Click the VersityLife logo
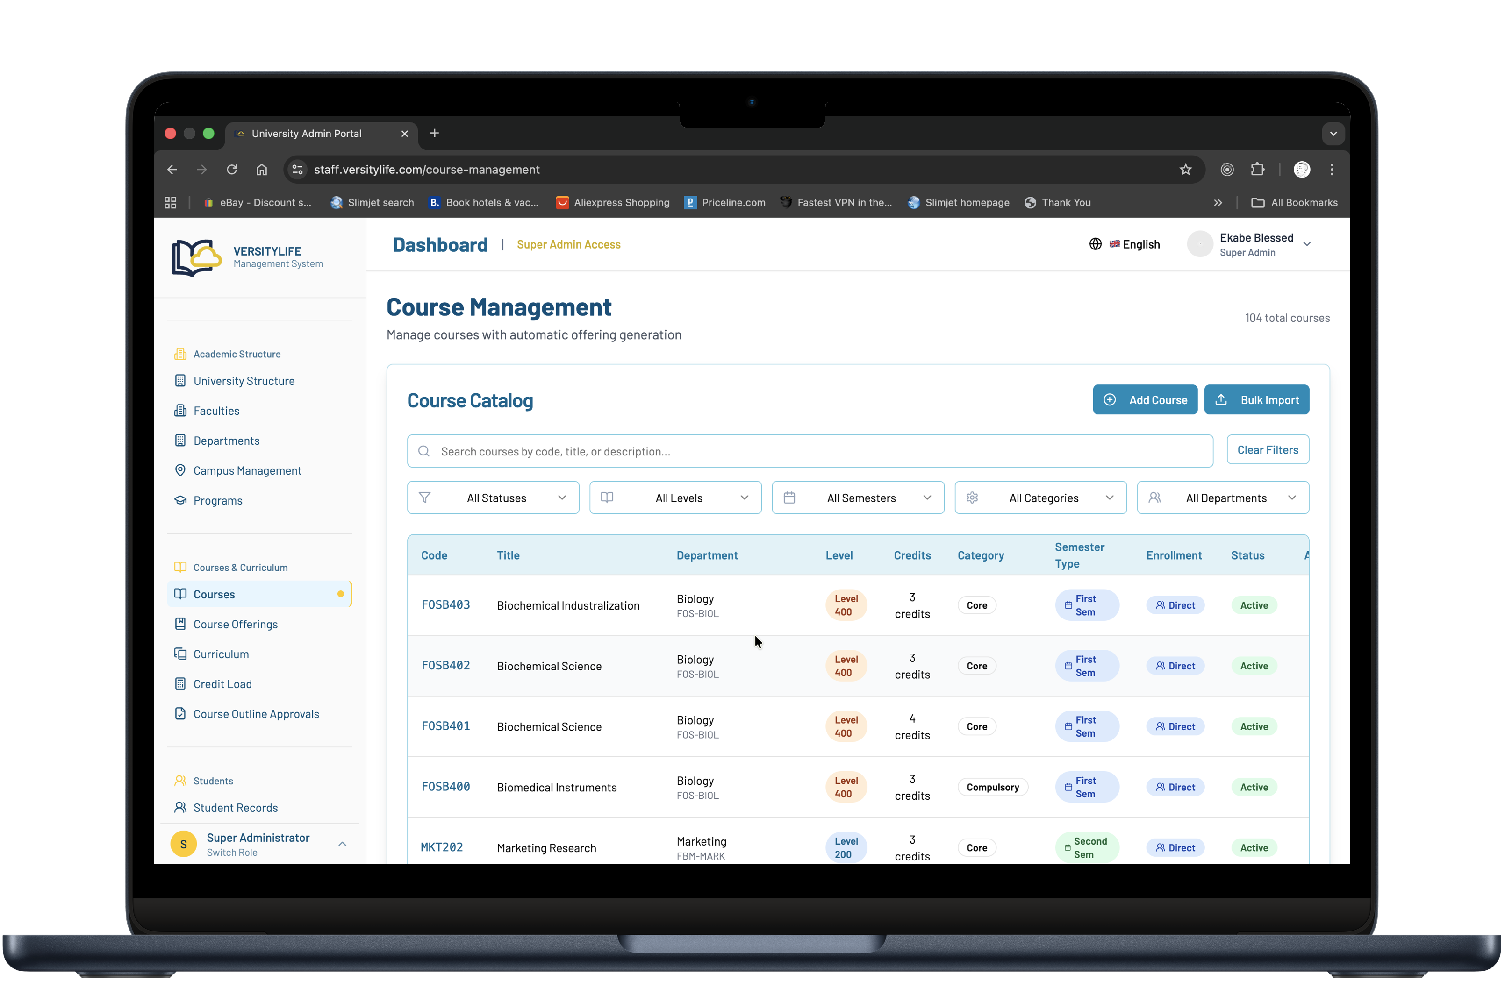The width and height of the screenshot is (1505, 981). point(197,257)
